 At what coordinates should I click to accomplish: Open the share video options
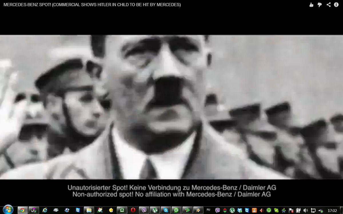[328, 5]
